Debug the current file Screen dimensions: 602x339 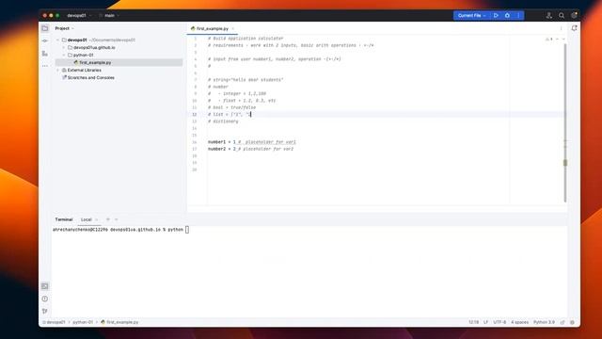(x=507, y=15)
